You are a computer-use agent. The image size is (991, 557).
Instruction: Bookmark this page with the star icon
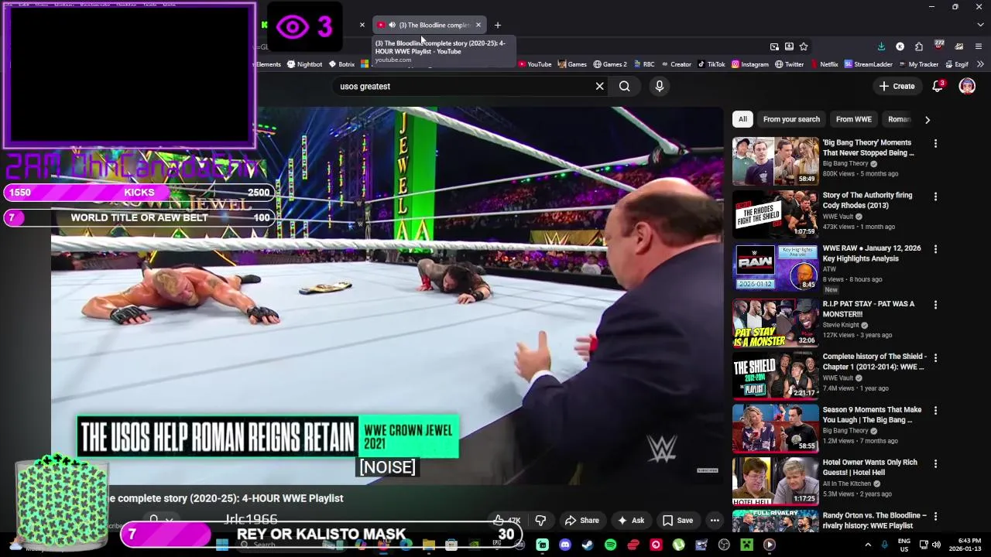(x=804, y=46)
